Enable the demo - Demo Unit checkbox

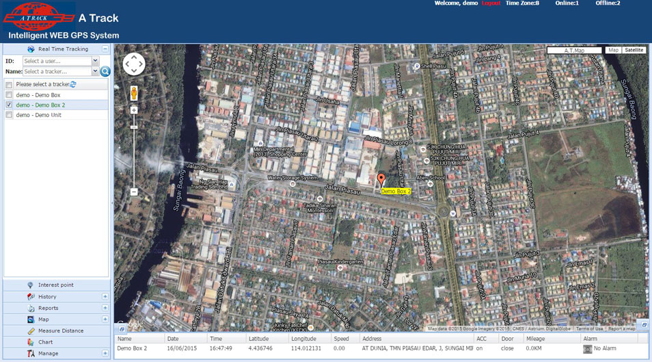(x=9, y=116)
